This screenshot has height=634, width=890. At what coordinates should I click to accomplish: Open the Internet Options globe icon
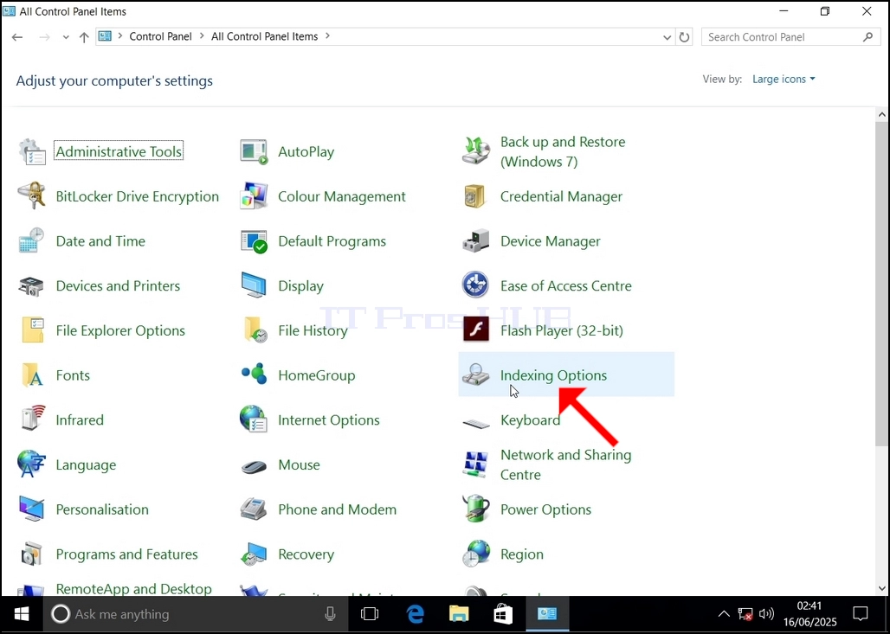pyautogui.click(x=254, y=419)
